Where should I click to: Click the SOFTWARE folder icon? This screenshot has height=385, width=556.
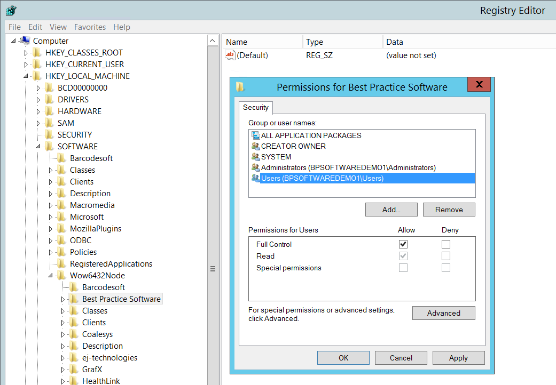[49, 146]
